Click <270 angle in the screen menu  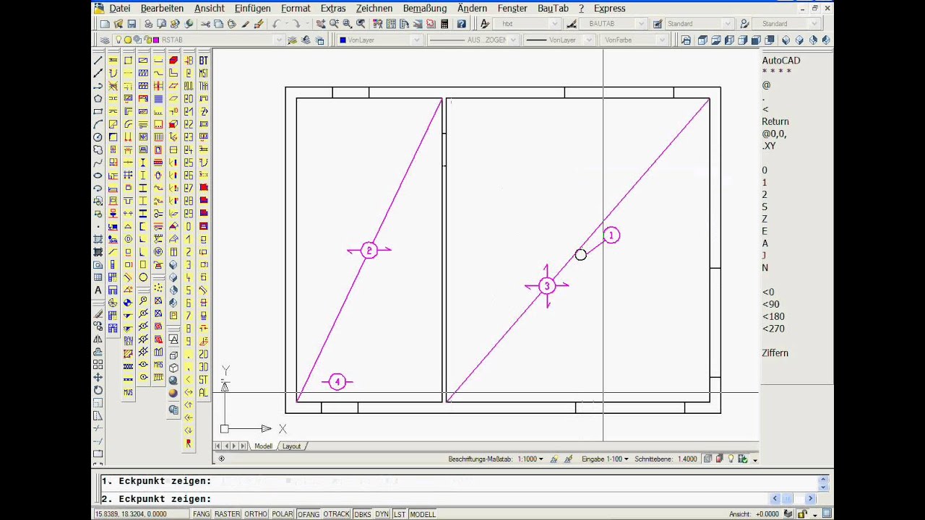click(773, 329)
